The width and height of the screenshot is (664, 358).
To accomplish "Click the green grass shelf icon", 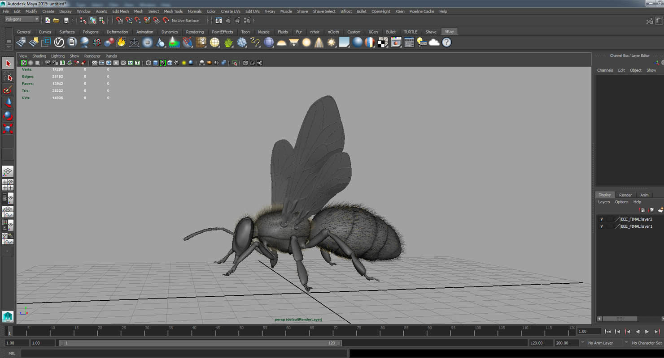I will pos(229,42).
